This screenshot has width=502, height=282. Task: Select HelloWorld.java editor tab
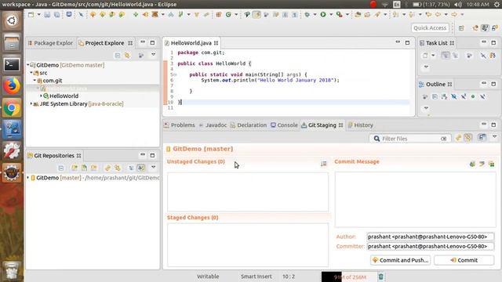coord(191,43)
